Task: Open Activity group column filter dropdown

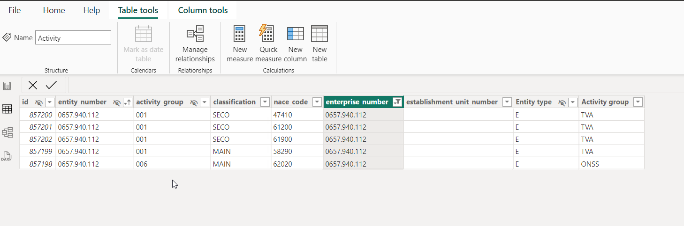Action: pos(638,102)
